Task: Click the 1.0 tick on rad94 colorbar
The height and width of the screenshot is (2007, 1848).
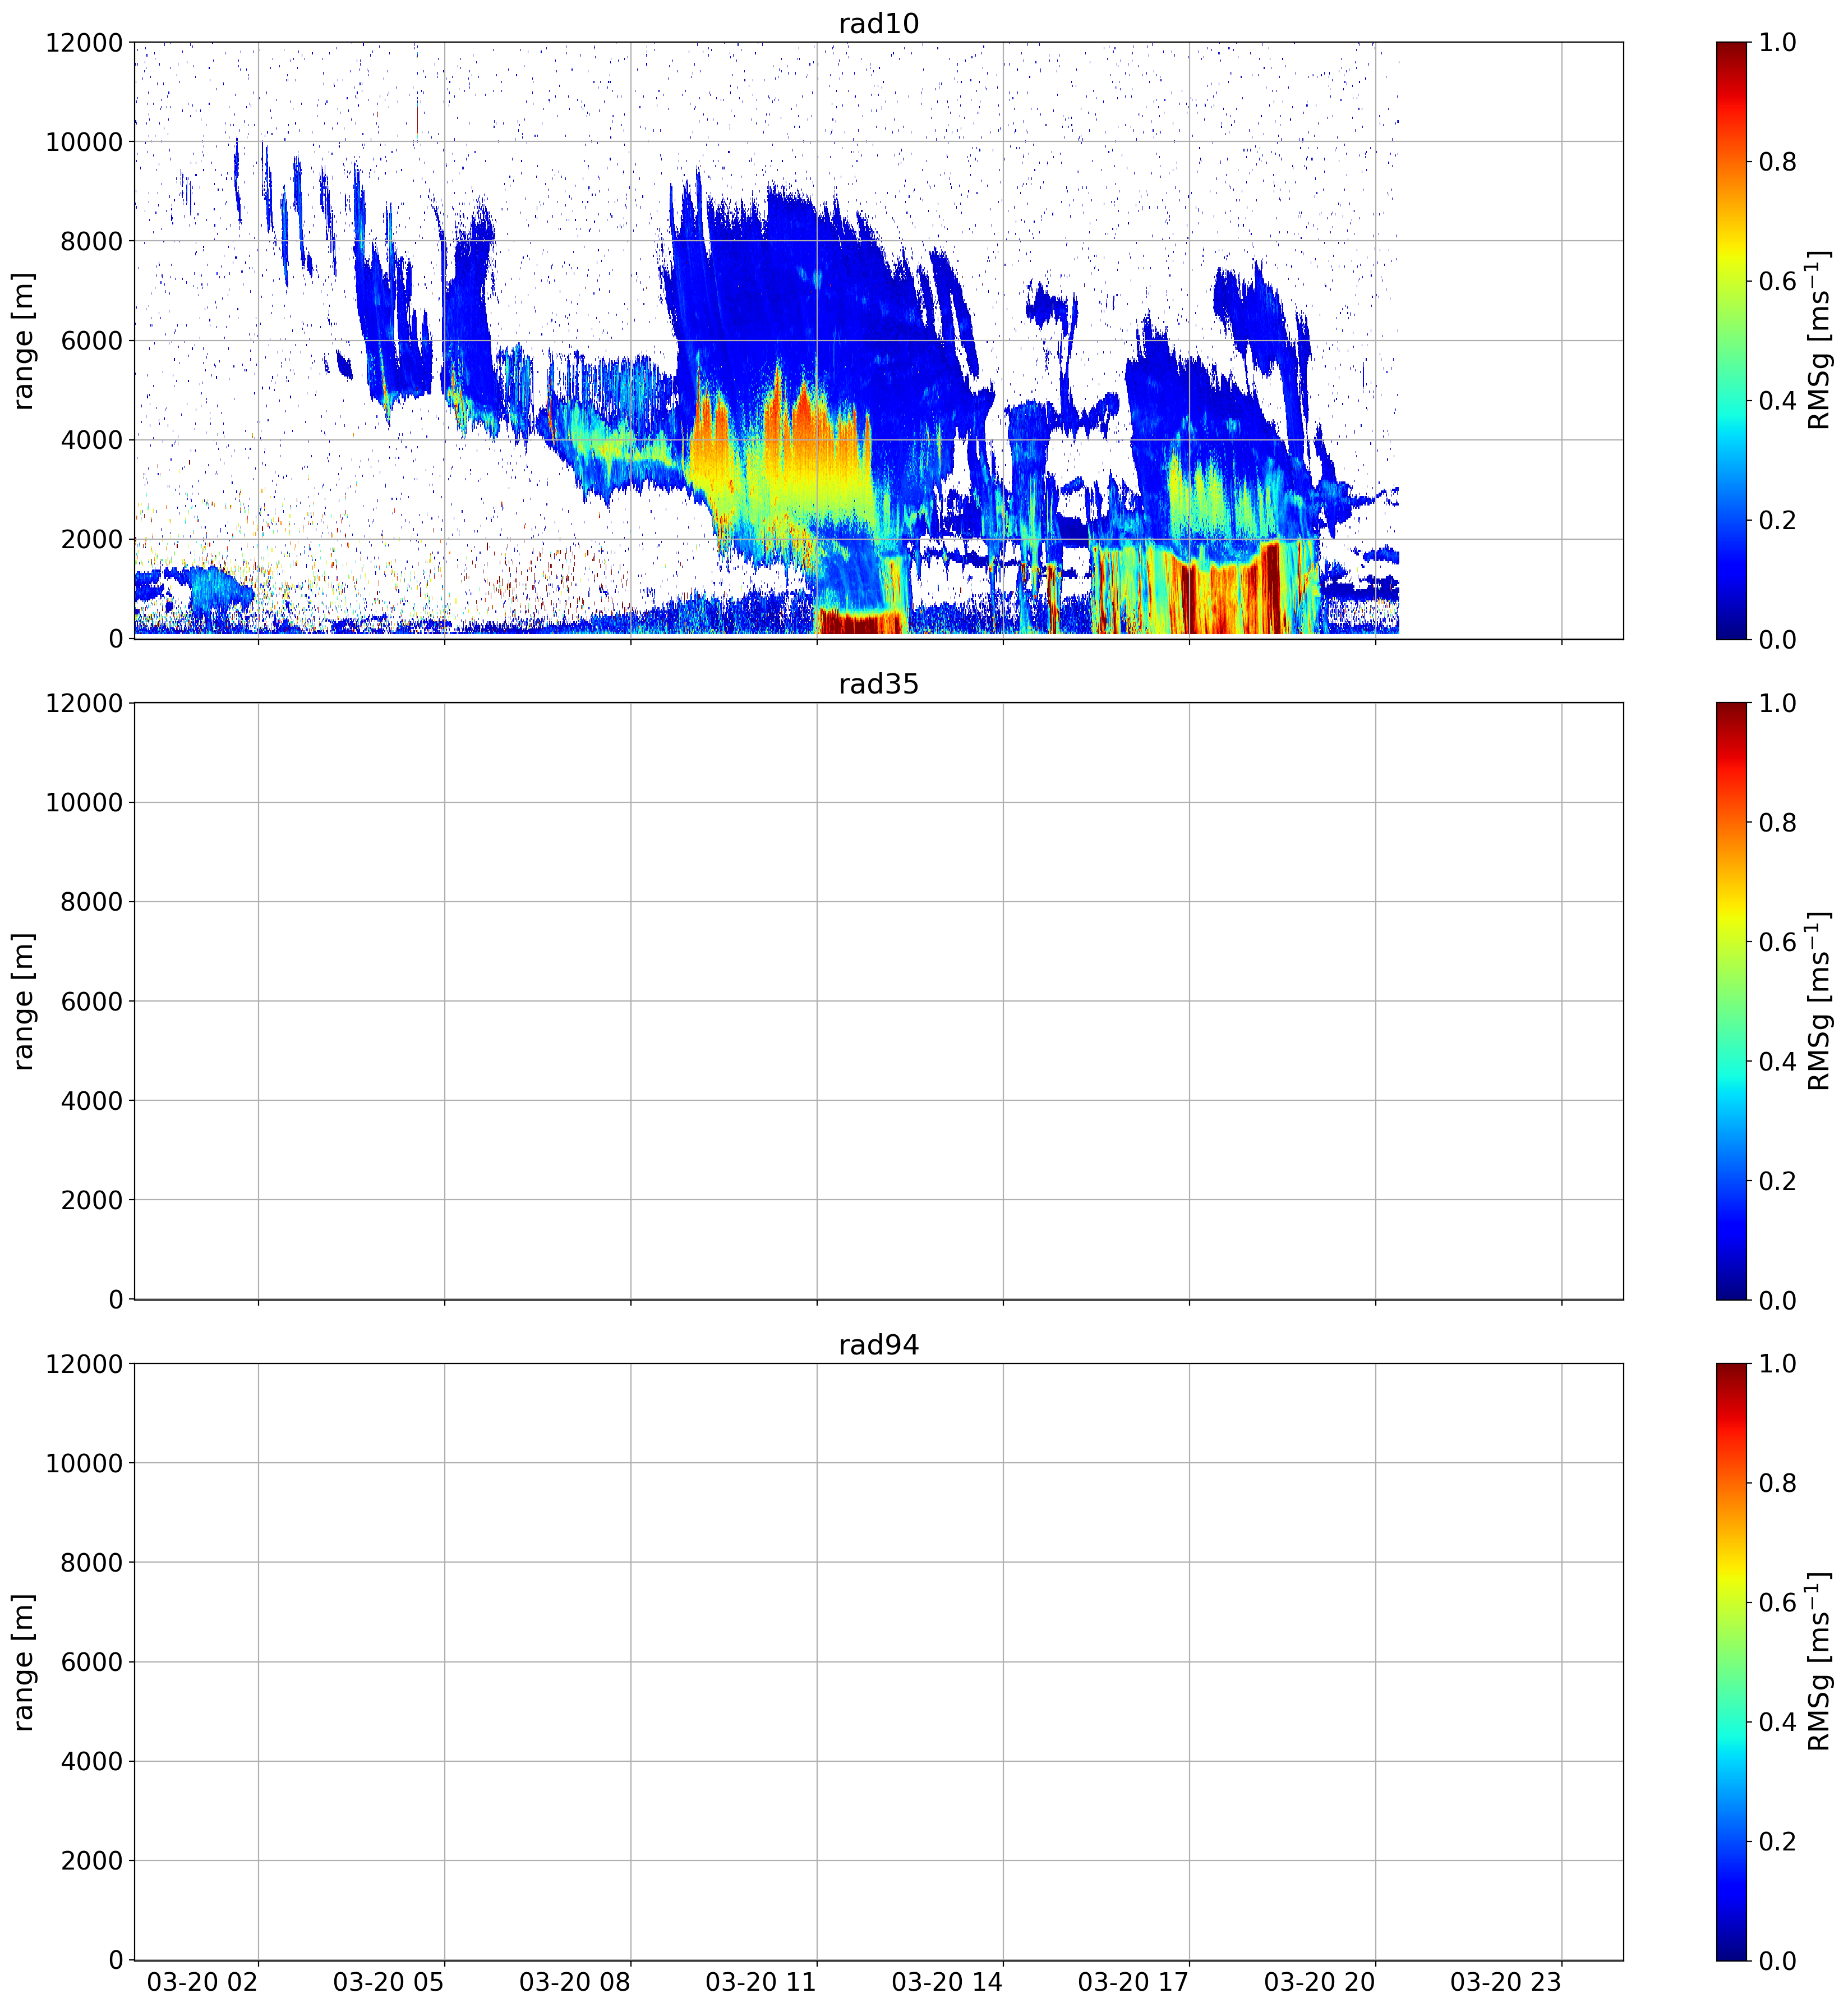Action: pos(1778,1365)
